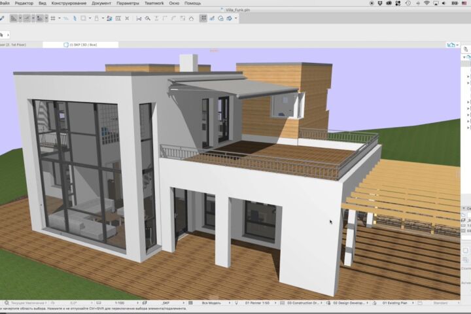471x314 pixels.
Task: Click the Dropbox icon in macOS menu bar
Action: pyautogui.click(x=380, y=3)
